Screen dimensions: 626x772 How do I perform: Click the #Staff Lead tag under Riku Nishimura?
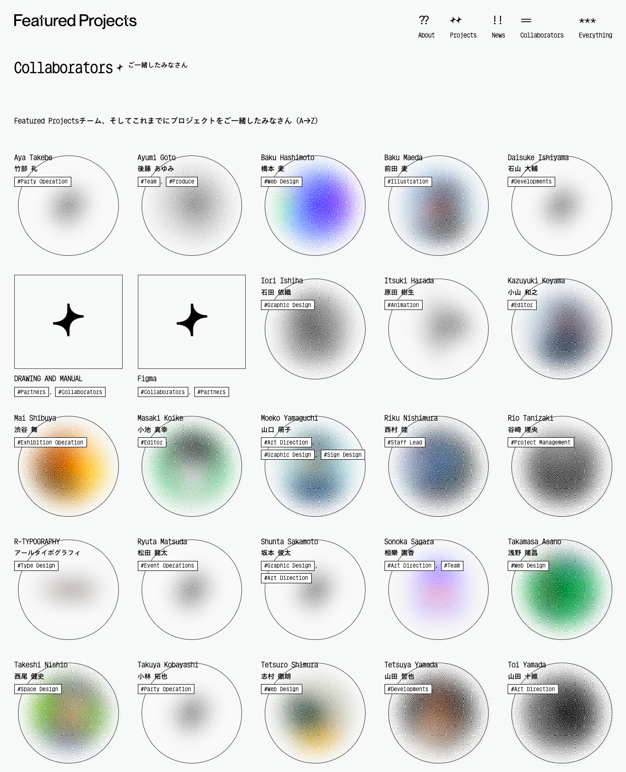[x=404, y=443]
